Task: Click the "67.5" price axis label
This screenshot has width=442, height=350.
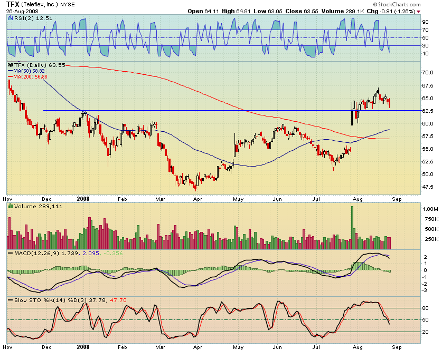Action: tap(427, 85)
